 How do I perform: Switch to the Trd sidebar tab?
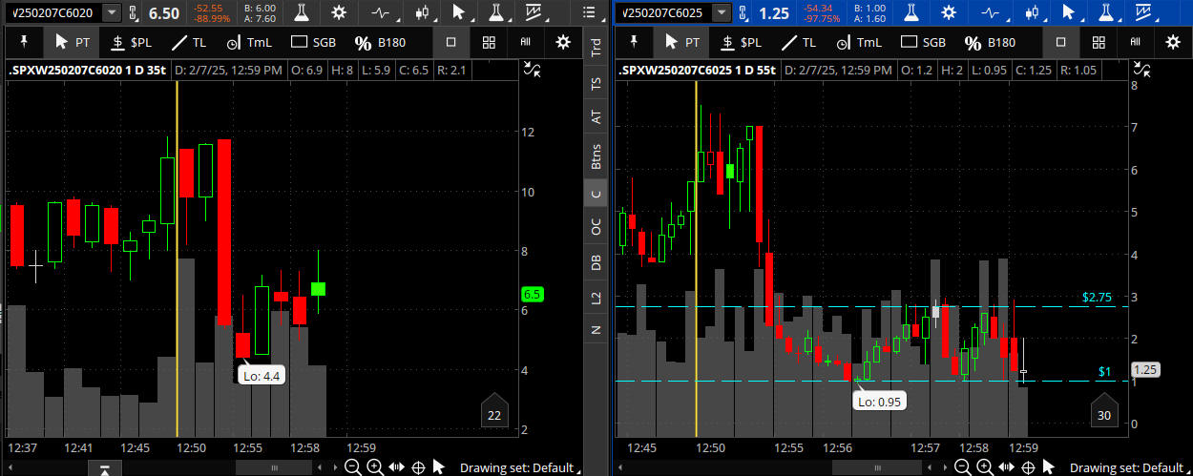pyautogui.click(x=596, y=48)
